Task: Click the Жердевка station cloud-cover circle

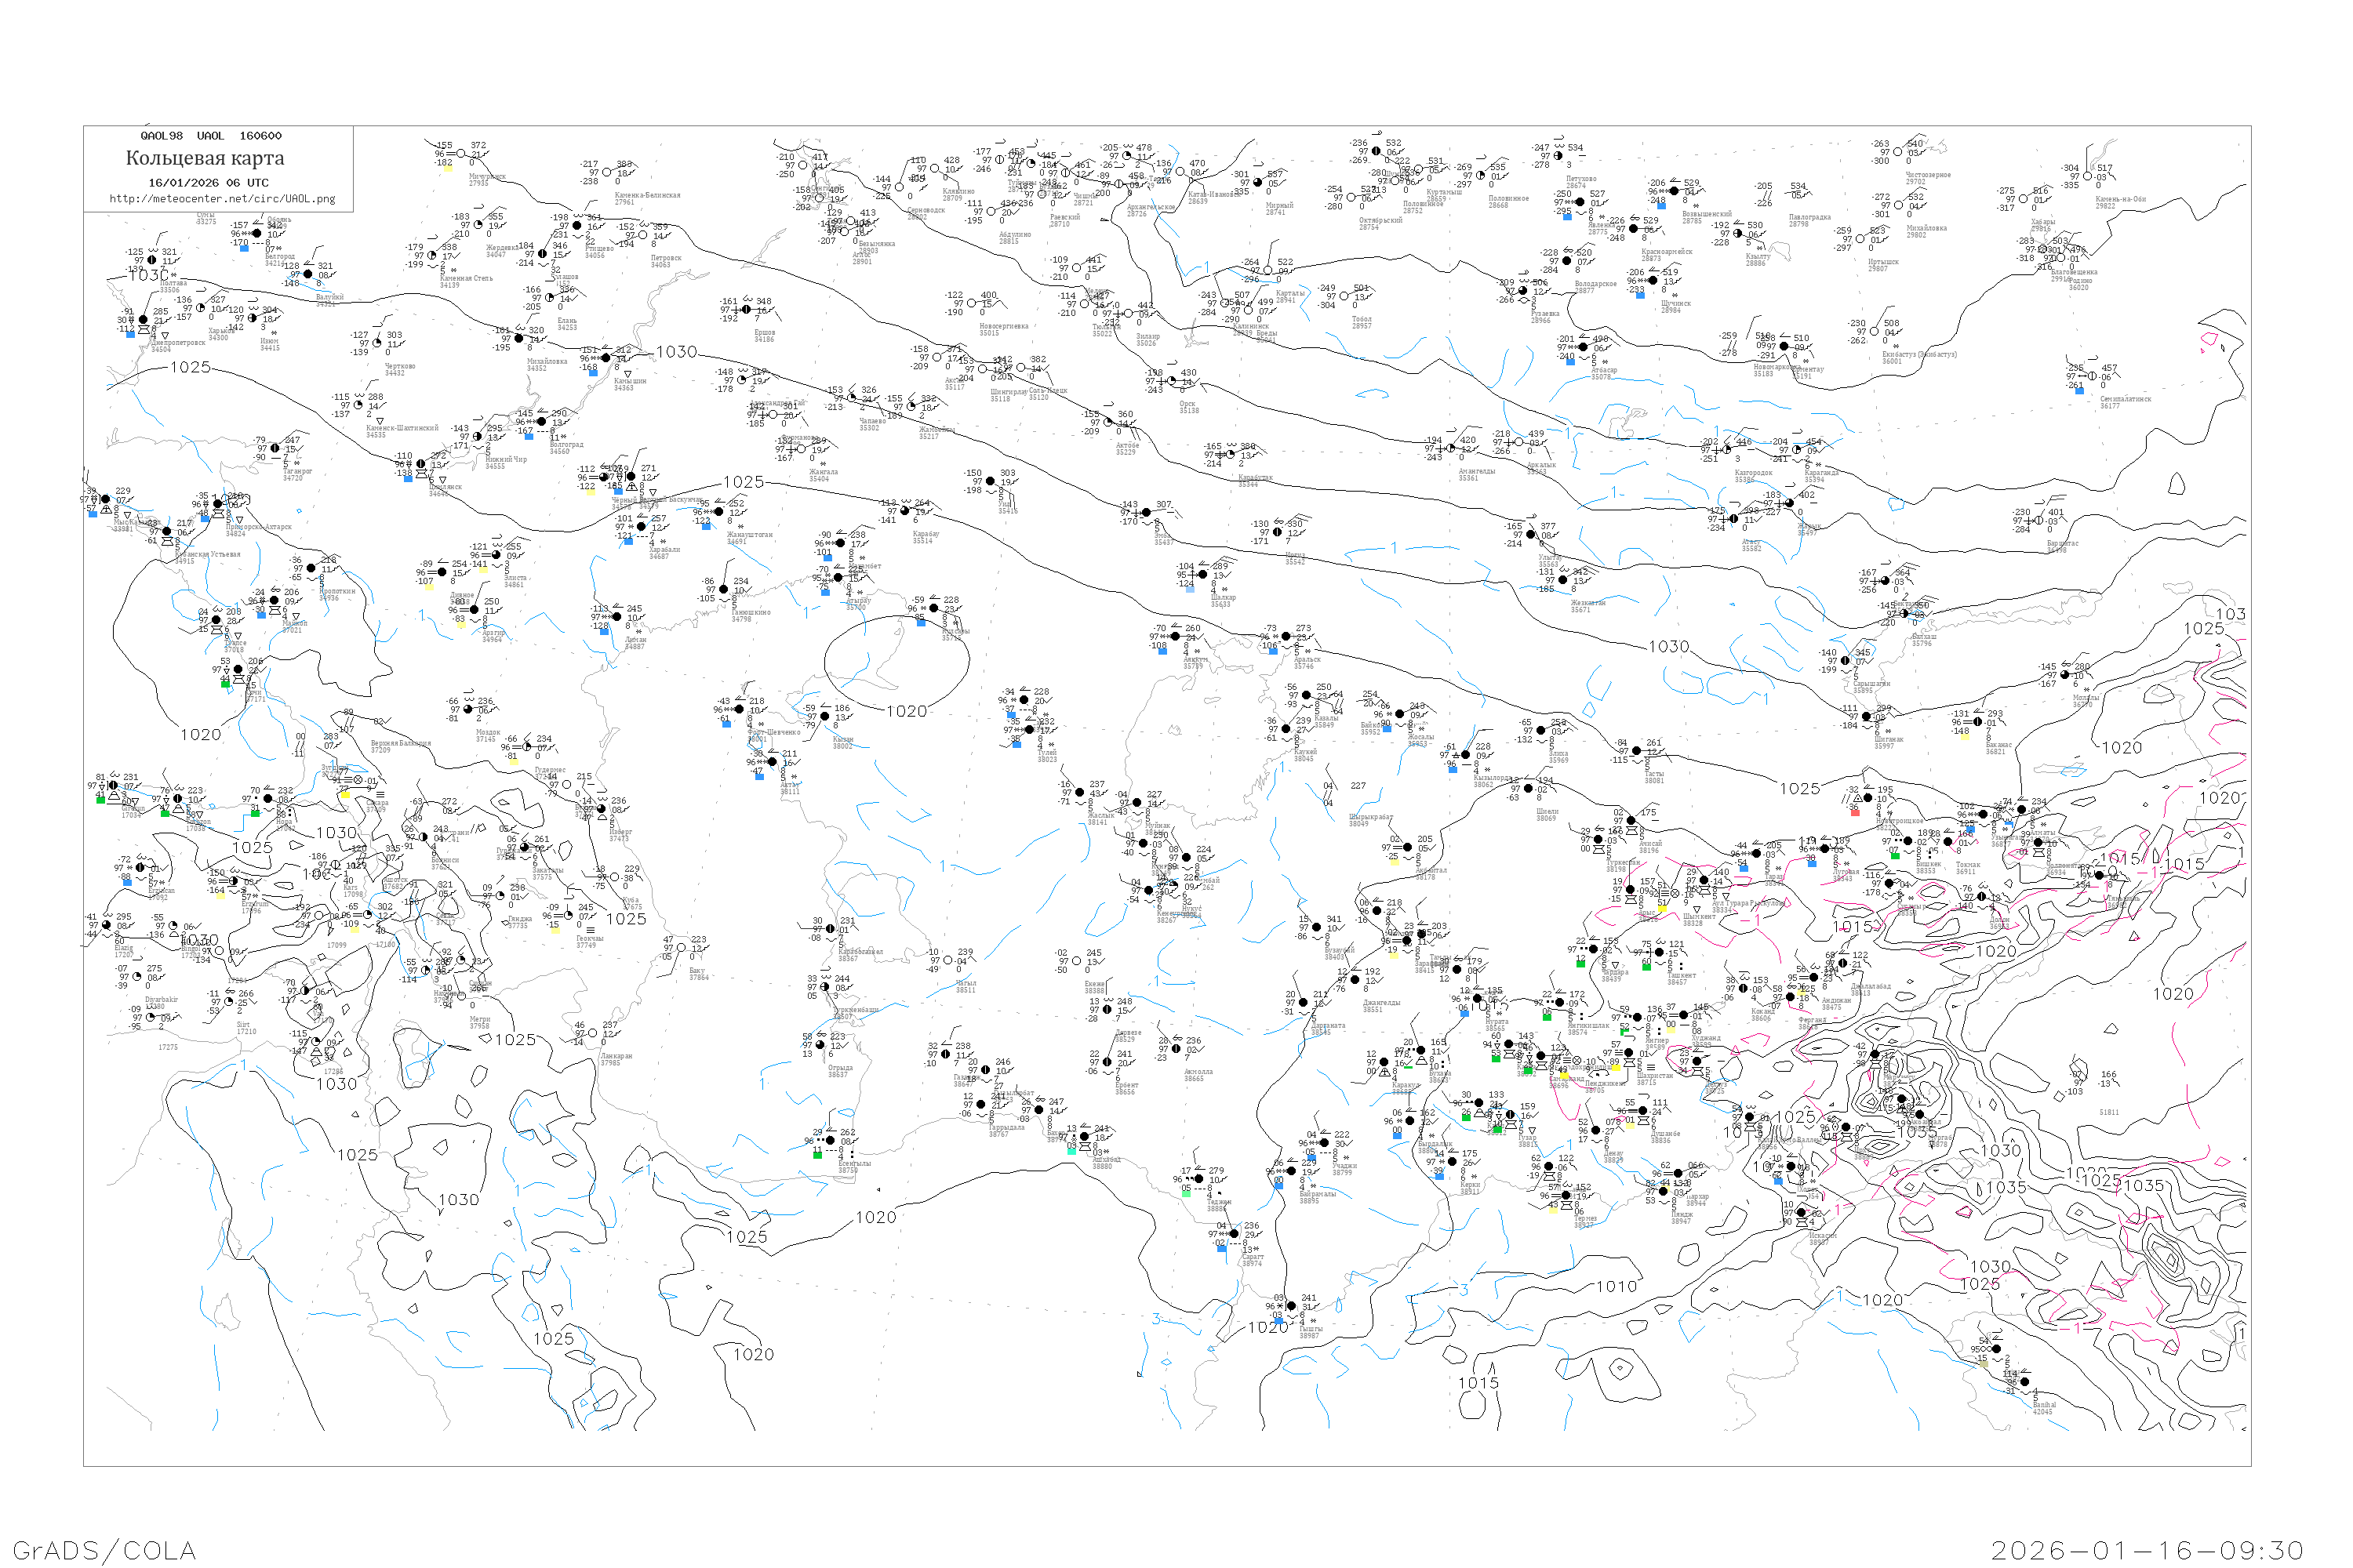Action: pos(478,225)
